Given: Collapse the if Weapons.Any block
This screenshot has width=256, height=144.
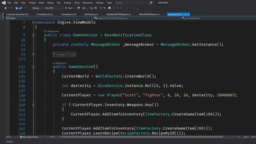Looking at the screenshot, I should tap(33, 105).
